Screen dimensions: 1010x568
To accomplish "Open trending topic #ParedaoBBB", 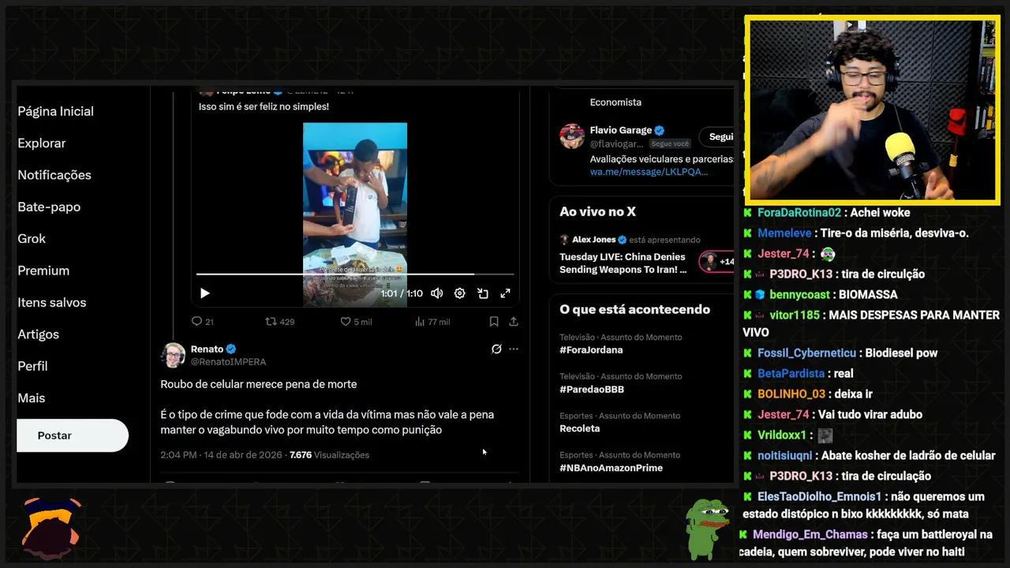I will pos(592,390).
